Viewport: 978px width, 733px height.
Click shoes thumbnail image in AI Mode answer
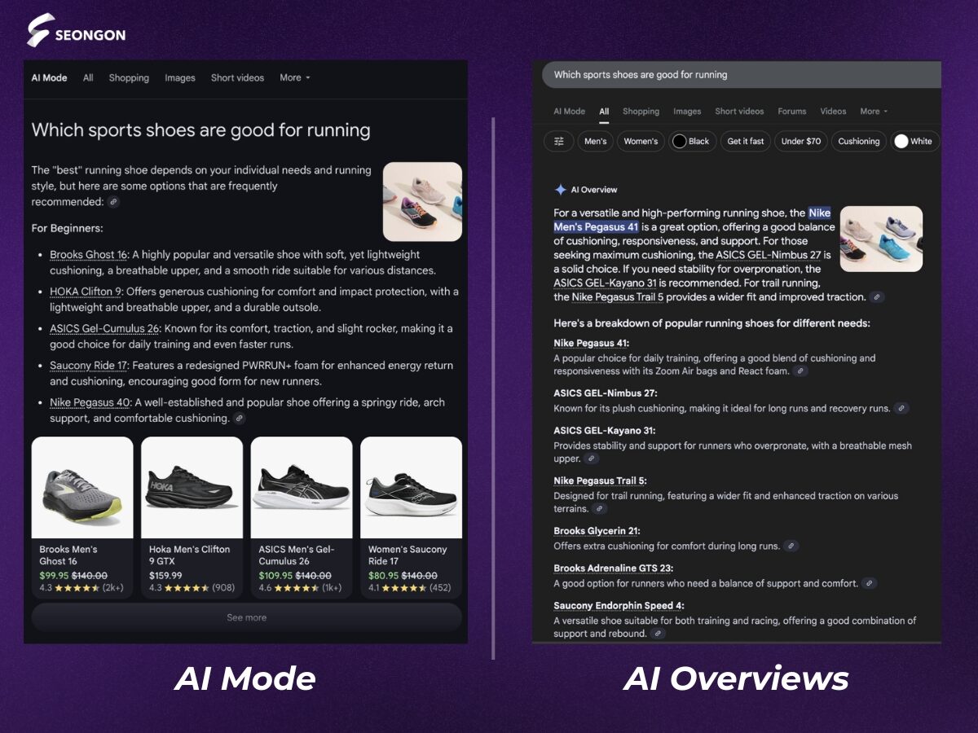422,201
